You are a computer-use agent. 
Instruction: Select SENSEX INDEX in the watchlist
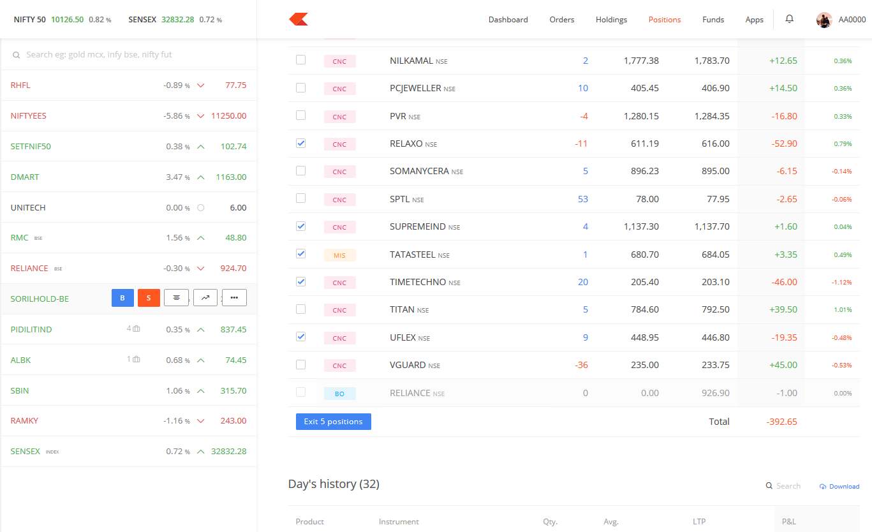point(129,452)
